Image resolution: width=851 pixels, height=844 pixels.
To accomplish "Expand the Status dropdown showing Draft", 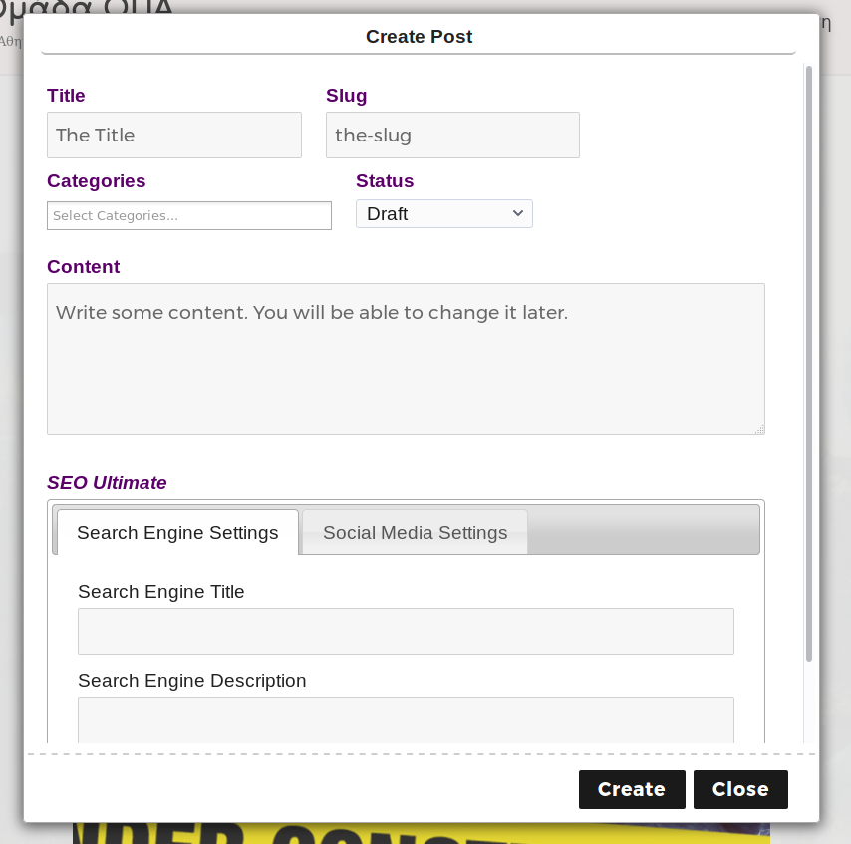I will coord(443,214).
